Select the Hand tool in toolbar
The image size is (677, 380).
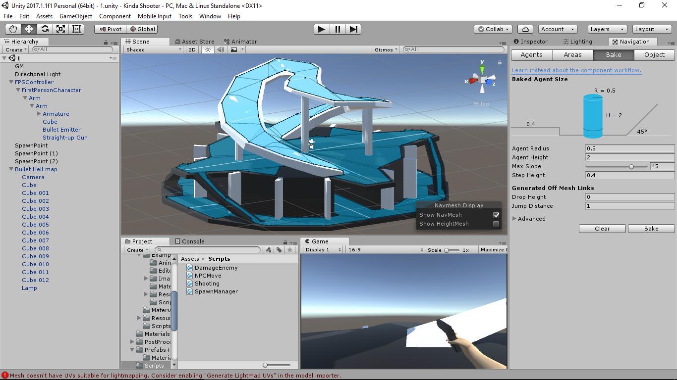tap(13, 29)
